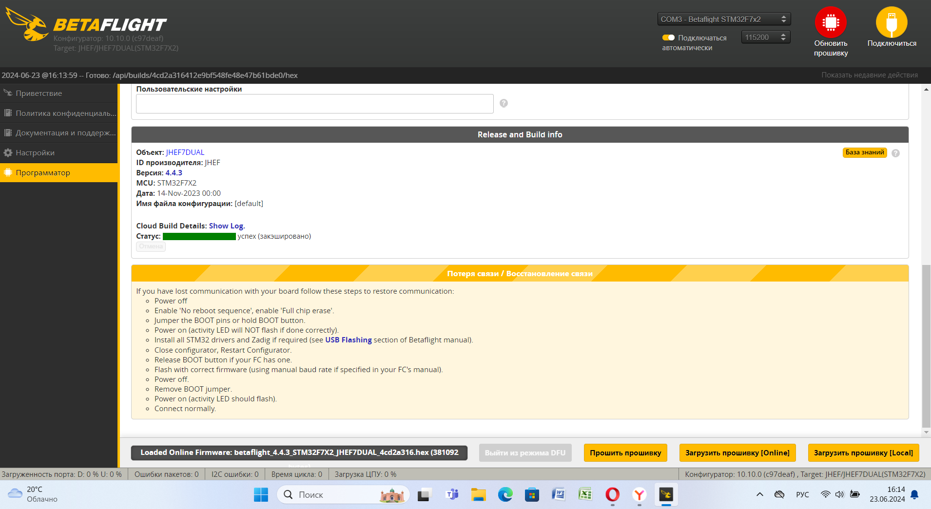Open Task View in taskbar
The width and height of the screenshot is (931, 509).
(425, 495)
